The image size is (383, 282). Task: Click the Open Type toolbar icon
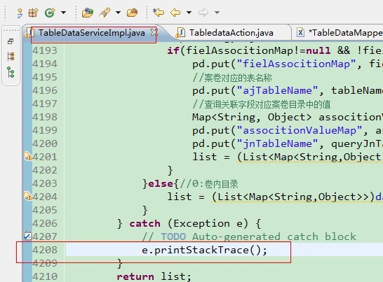point(88,13)
